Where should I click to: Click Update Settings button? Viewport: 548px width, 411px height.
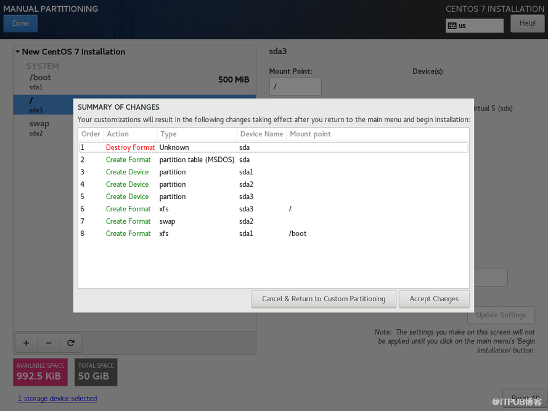(x=501, y=315)
